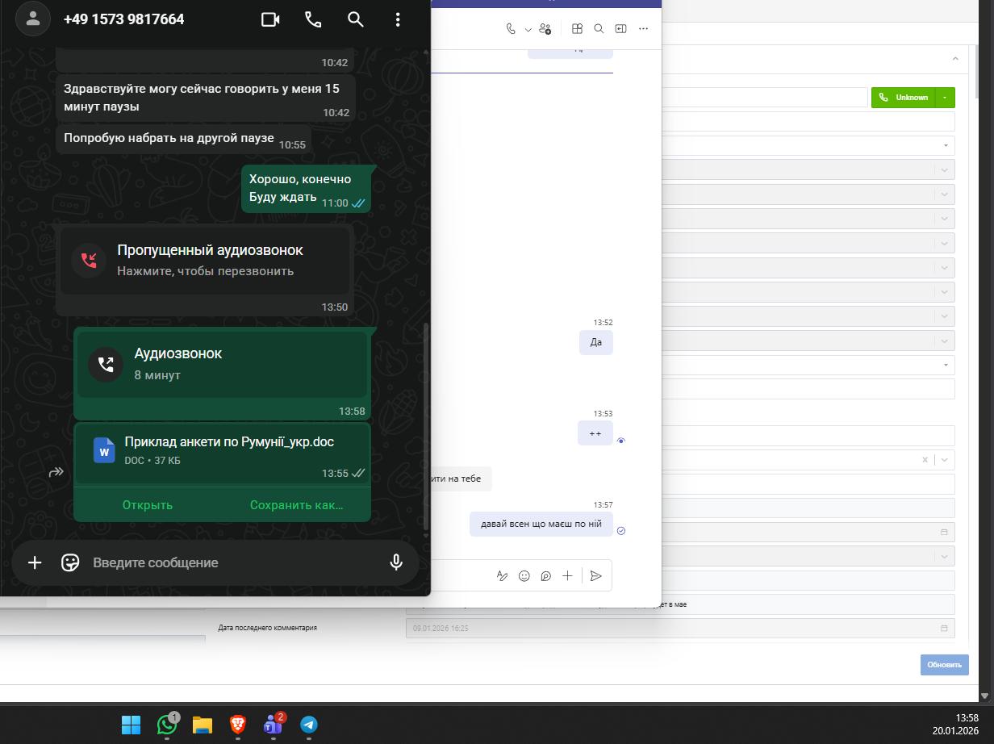This screenshot has height=744, width=994.
Task: Click the Дата последнего комментария date field
Action: click(680, 628)
